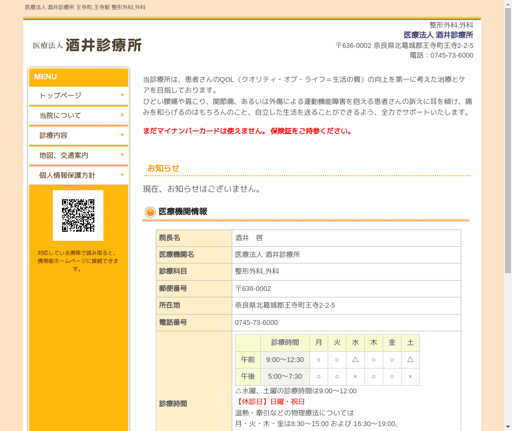View the 個人情報保護方針 page
Screen dimensions: 512x431
(67, 175)
